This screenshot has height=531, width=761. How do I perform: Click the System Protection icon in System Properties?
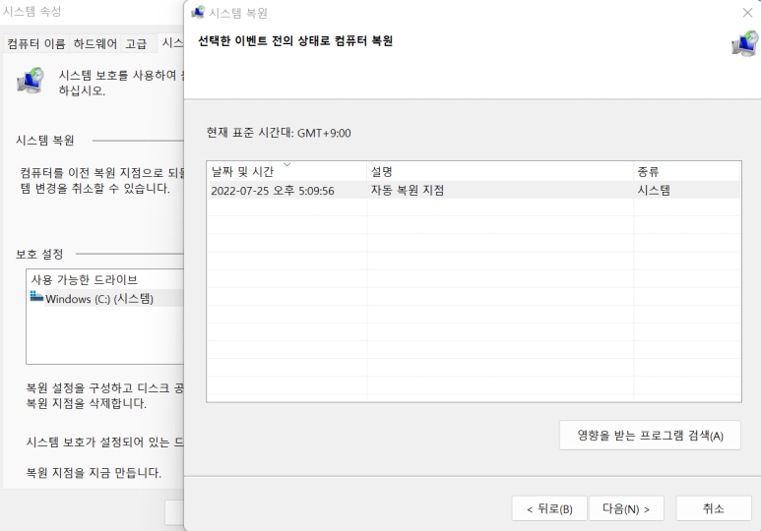(x=31, y=81)
